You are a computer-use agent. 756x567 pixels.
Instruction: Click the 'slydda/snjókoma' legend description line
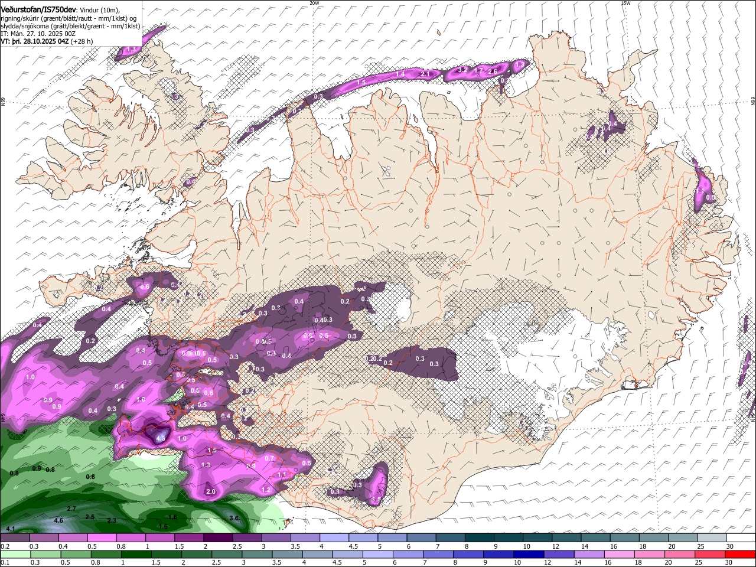70,26
